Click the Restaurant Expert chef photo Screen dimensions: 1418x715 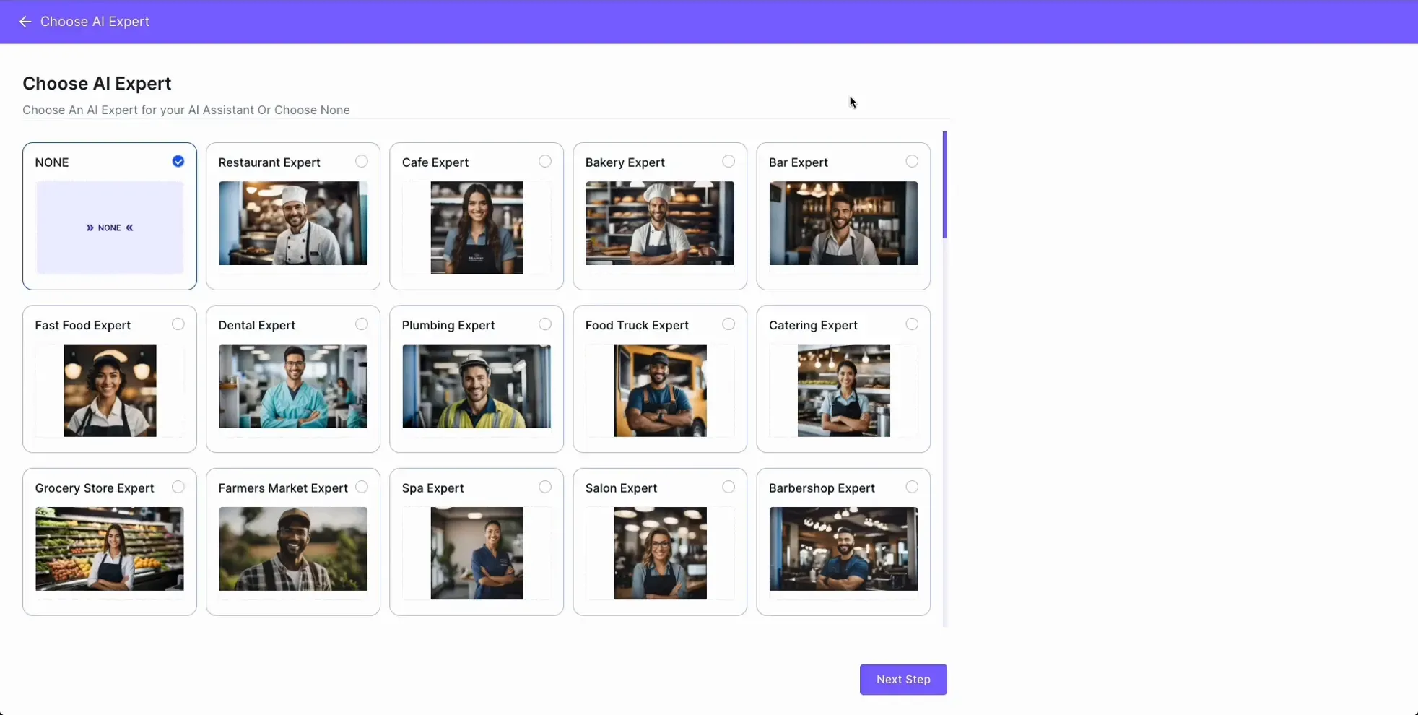pyautogui.click(x=293, y=223)
